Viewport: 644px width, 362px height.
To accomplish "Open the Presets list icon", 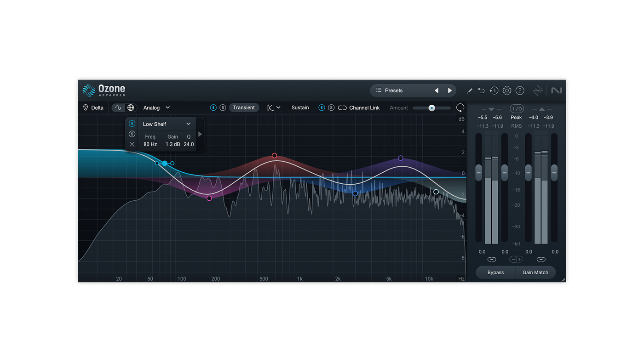I will (x=379, y=90).
